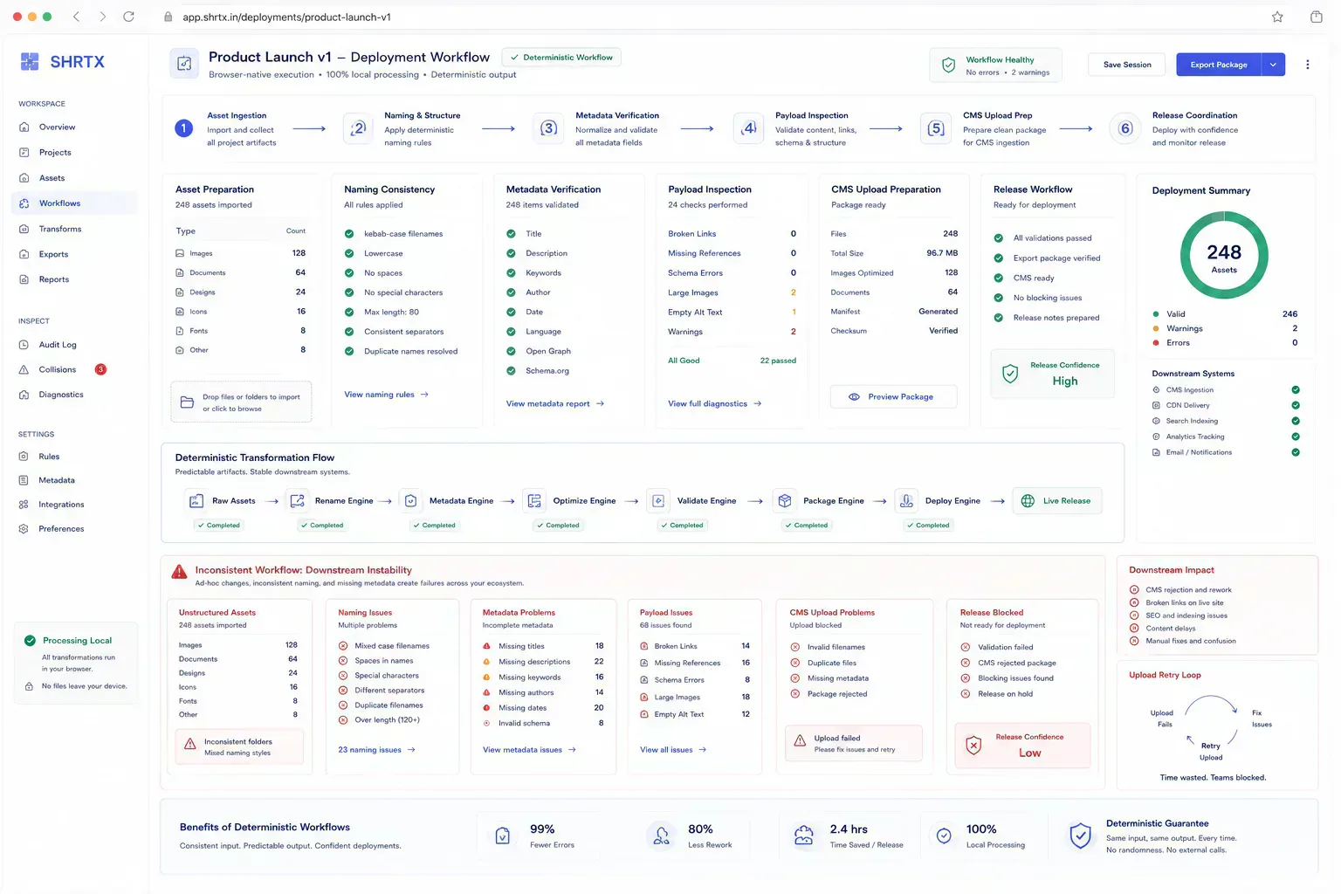Bookmark page using the star icon
The image size is (1341, 894).
pos(1277,17)
